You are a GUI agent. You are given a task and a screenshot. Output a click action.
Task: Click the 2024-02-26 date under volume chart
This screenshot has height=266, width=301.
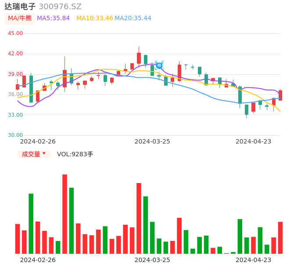tap(38, 260)
